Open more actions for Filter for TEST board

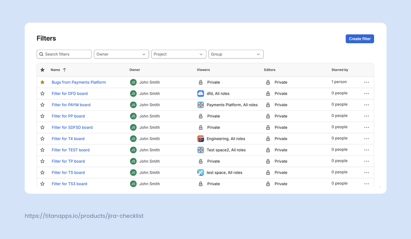[x=366, y=150]
